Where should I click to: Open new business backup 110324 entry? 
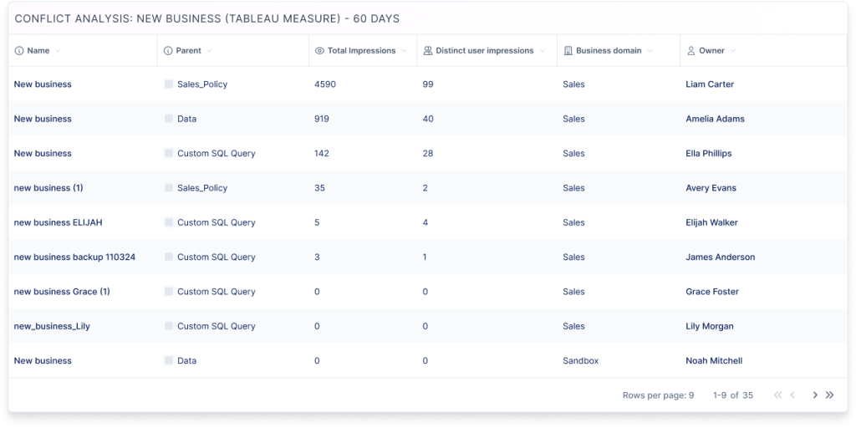[74, 257]
